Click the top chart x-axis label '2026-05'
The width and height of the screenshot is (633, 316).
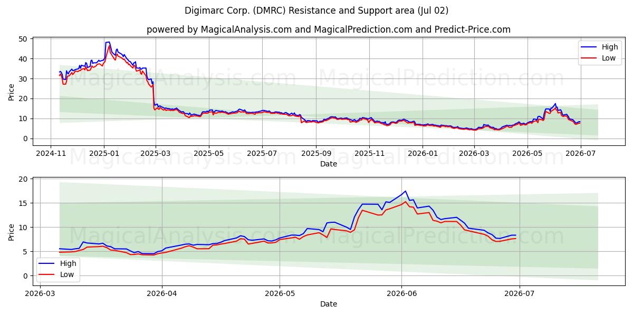[x=527, y=153]
